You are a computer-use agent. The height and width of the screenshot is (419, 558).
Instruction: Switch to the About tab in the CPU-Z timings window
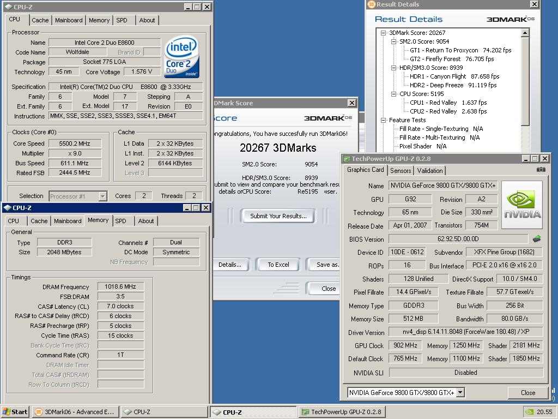(146, 221)
